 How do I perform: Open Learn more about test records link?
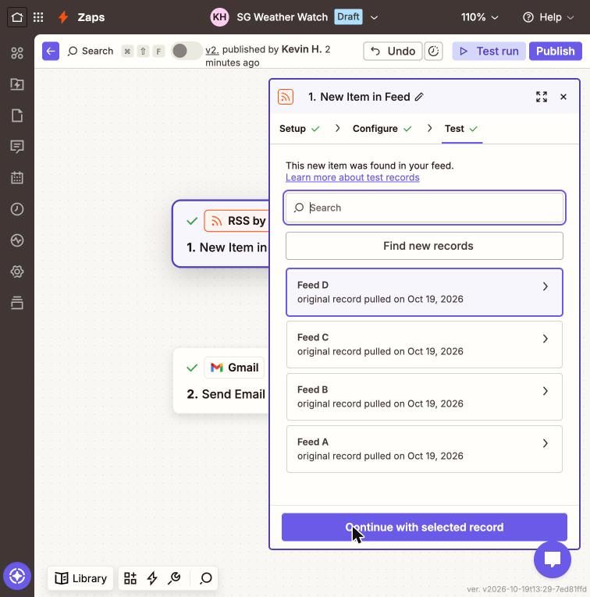tap(353, 177)
